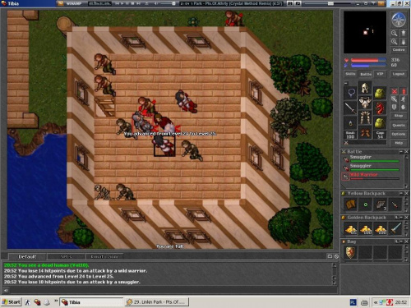Toggle chase opponent mode
The image size is (411, 308).
[x=404, y=99]
